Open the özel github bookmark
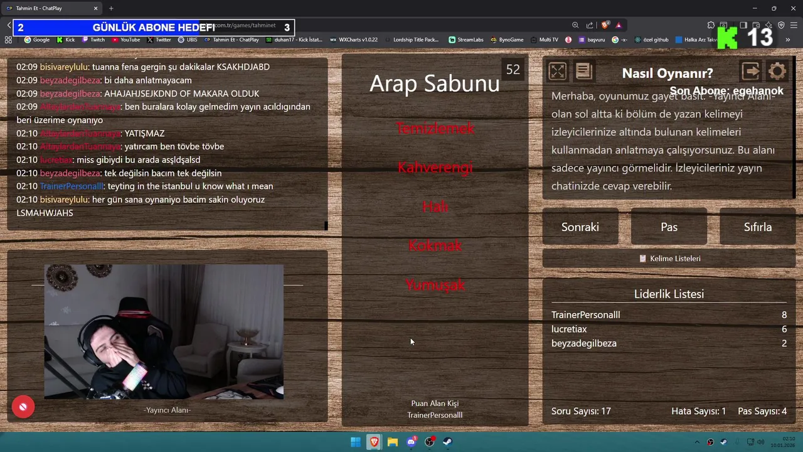Image resolution: width=803 pixels, height=452 pixels. click(651, 40)
